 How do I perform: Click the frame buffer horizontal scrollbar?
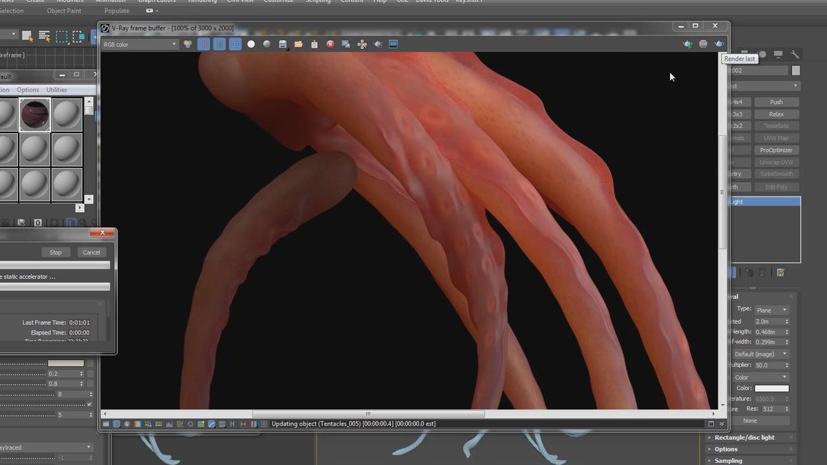click(368, 414)
